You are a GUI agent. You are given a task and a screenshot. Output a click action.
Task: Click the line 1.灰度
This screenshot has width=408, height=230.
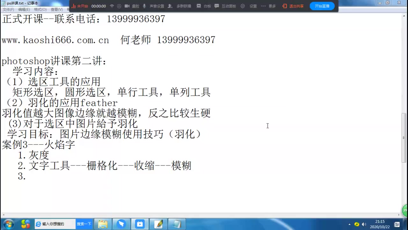coord(33,155)
